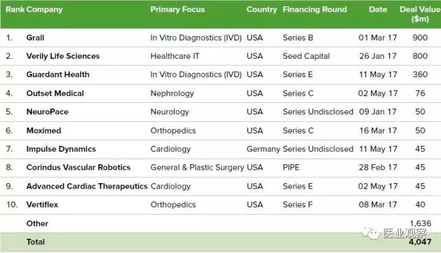Click the Vertiflex company name
The width and height of the screenshot is (441, 253).
(x=42, y=205)
